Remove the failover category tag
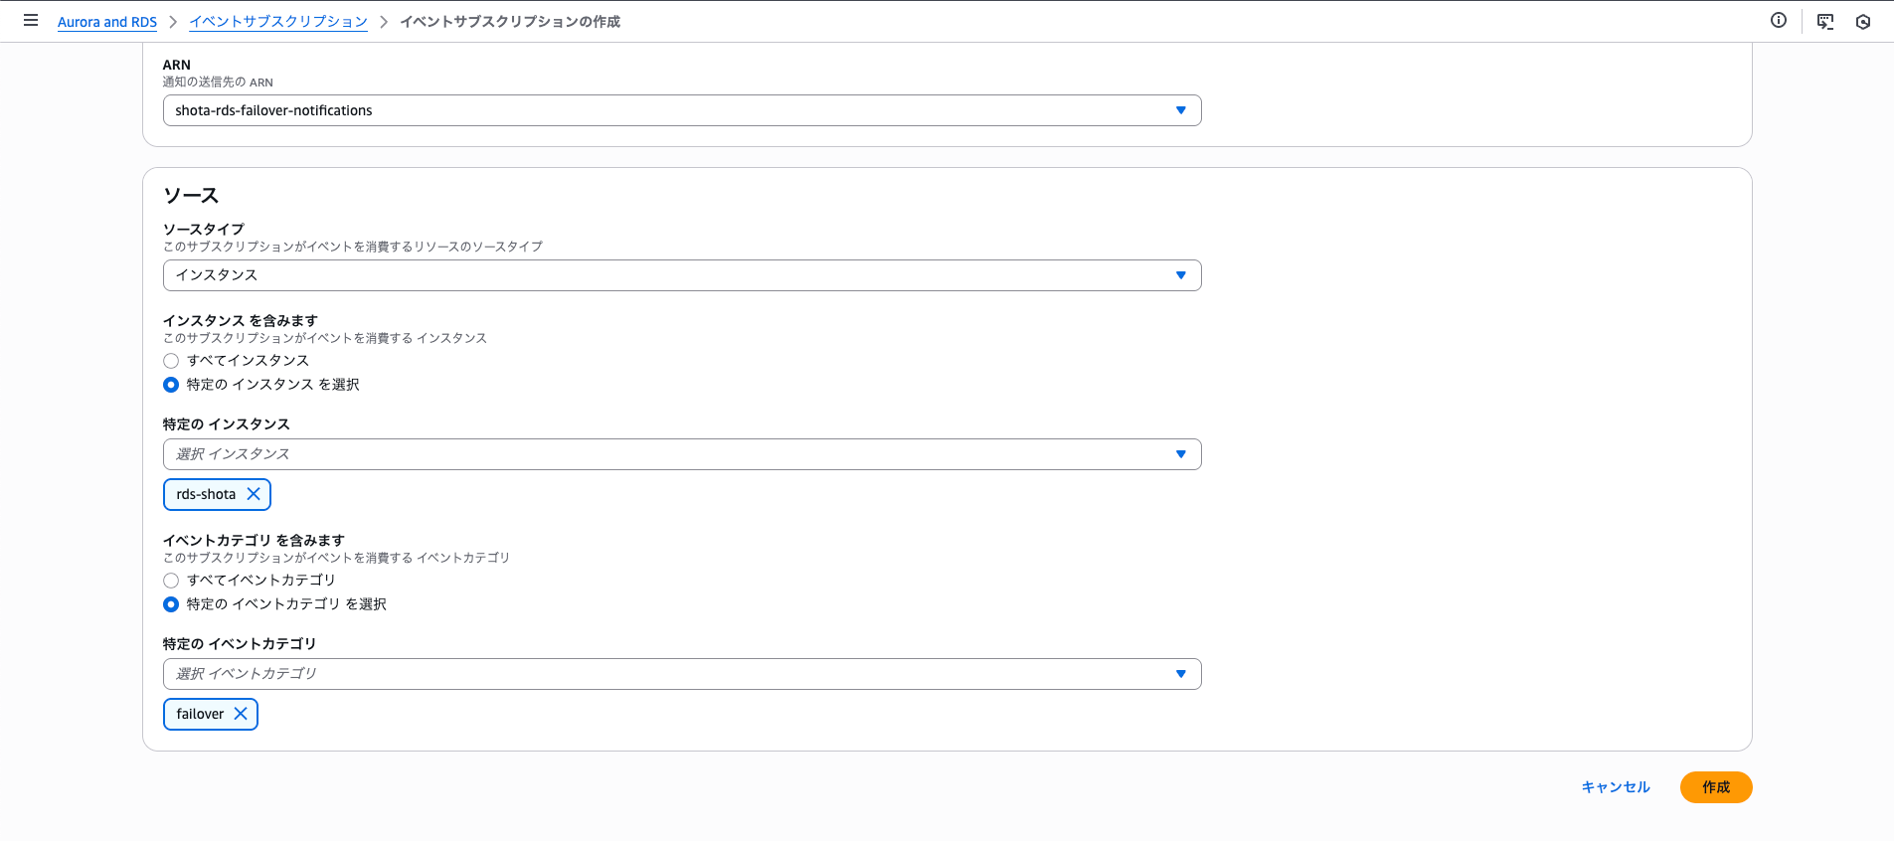The width and height of the screenshot is (1894, 841). pyautogui.click(x=241, y=714)
